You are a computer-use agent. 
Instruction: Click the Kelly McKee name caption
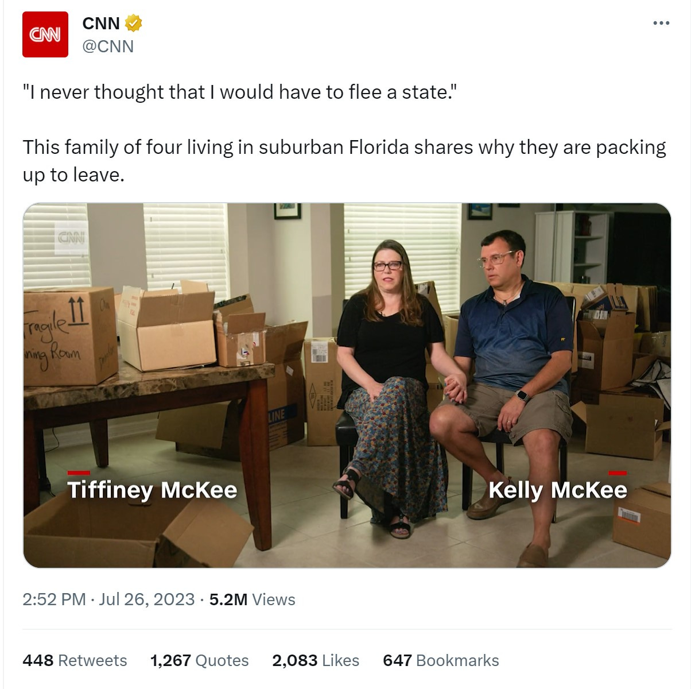pyautogui.click(x=558, y=490)
